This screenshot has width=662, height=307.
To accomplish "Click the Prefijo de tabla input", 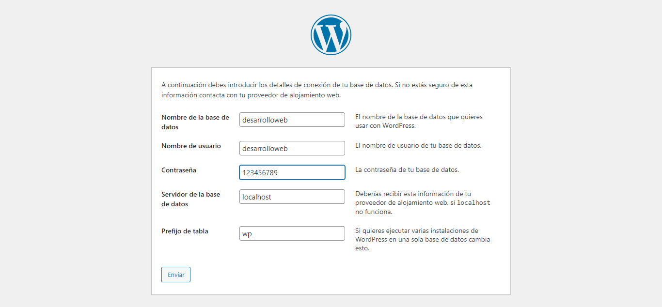I will coord(292,233).
